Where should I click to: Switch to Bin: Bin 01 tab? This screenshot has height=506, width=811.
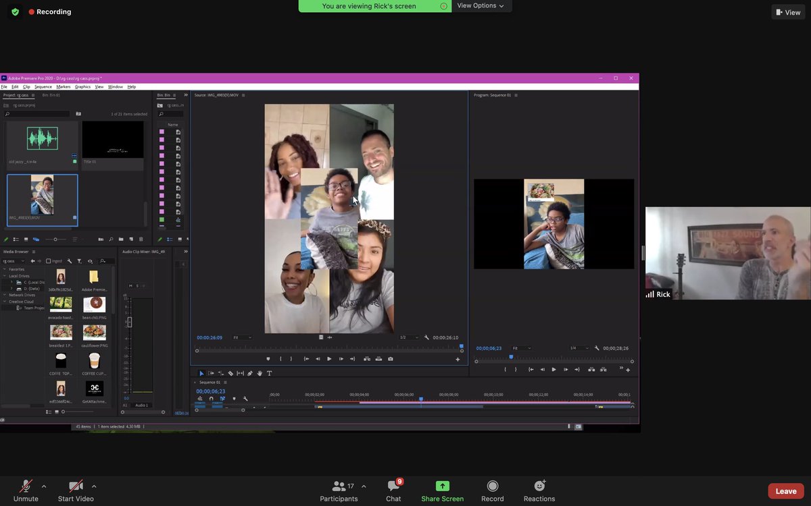click(51, 95)
